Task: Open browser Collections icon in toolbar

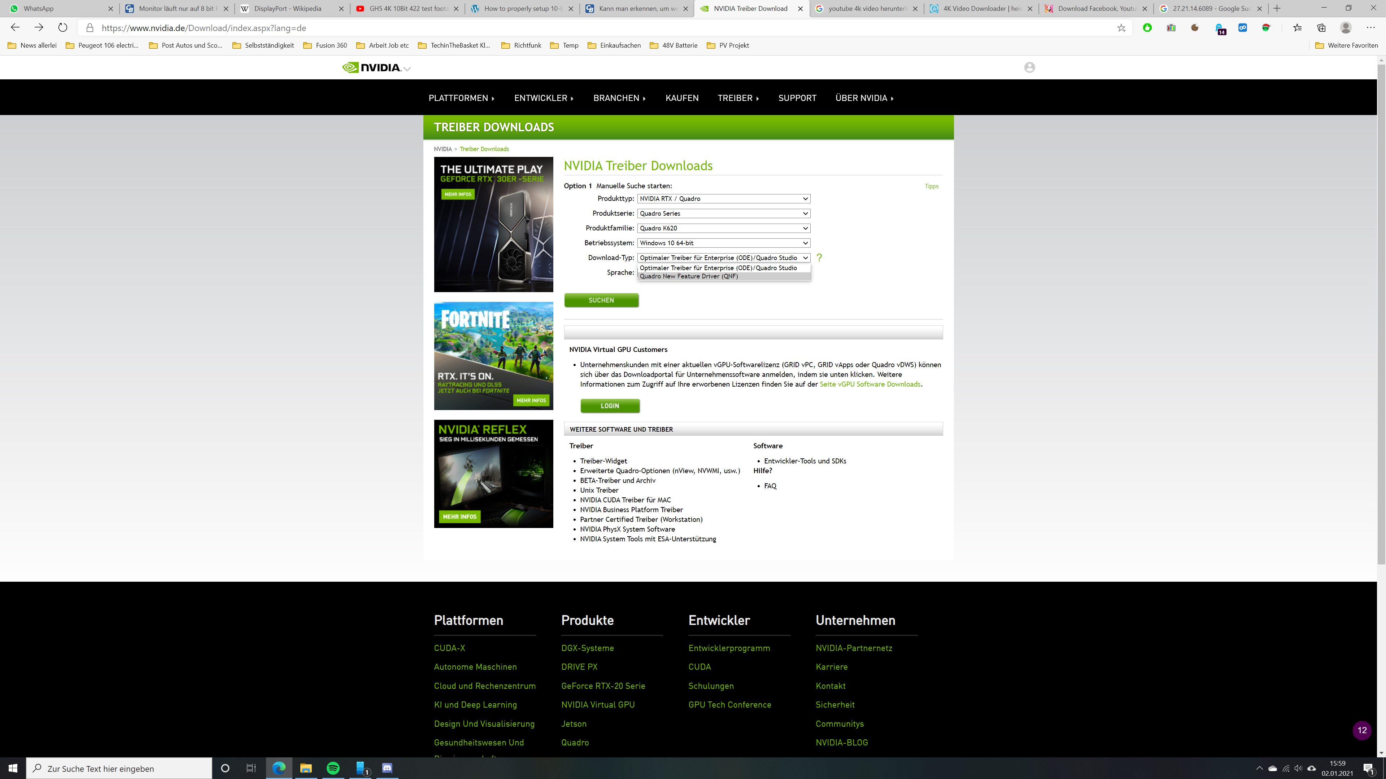Action: pyautogui.click(x=1321, y=28)
